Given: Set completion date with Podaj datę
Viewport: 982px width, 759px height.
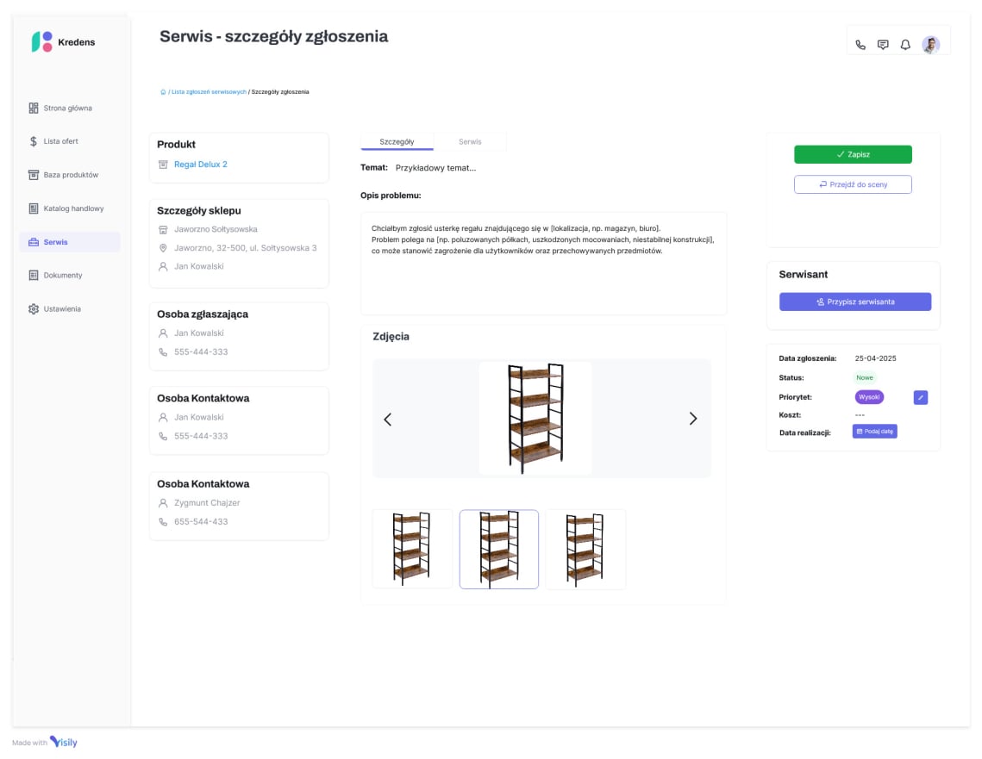Looking at the screenshot, I should (874, 431).
